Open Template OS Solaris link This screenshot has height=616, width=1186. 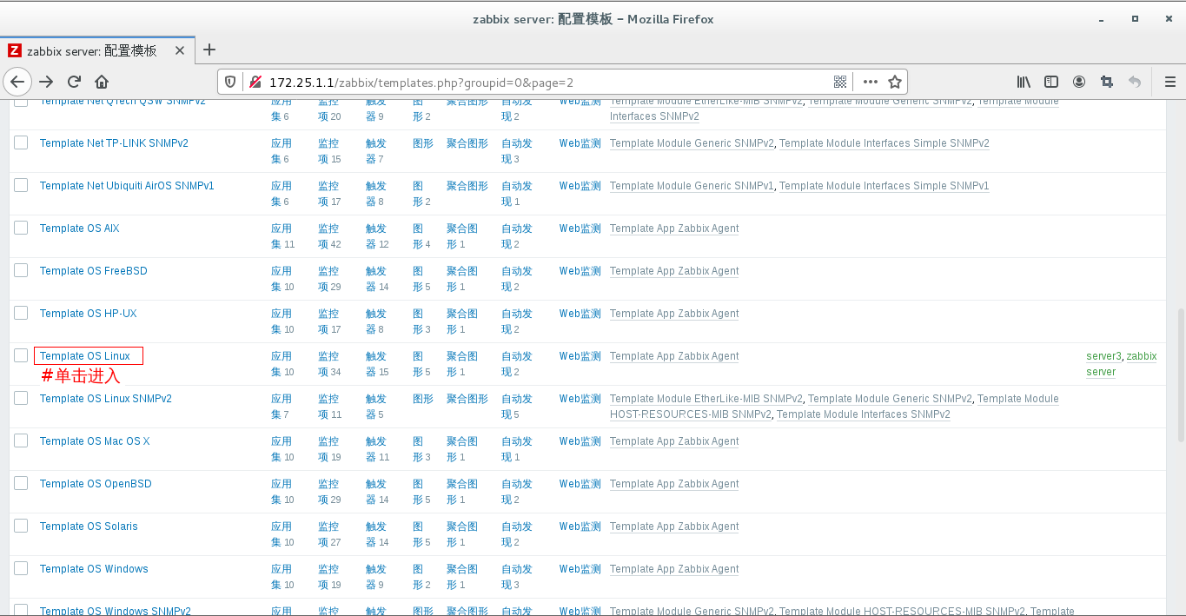[89, 527]
